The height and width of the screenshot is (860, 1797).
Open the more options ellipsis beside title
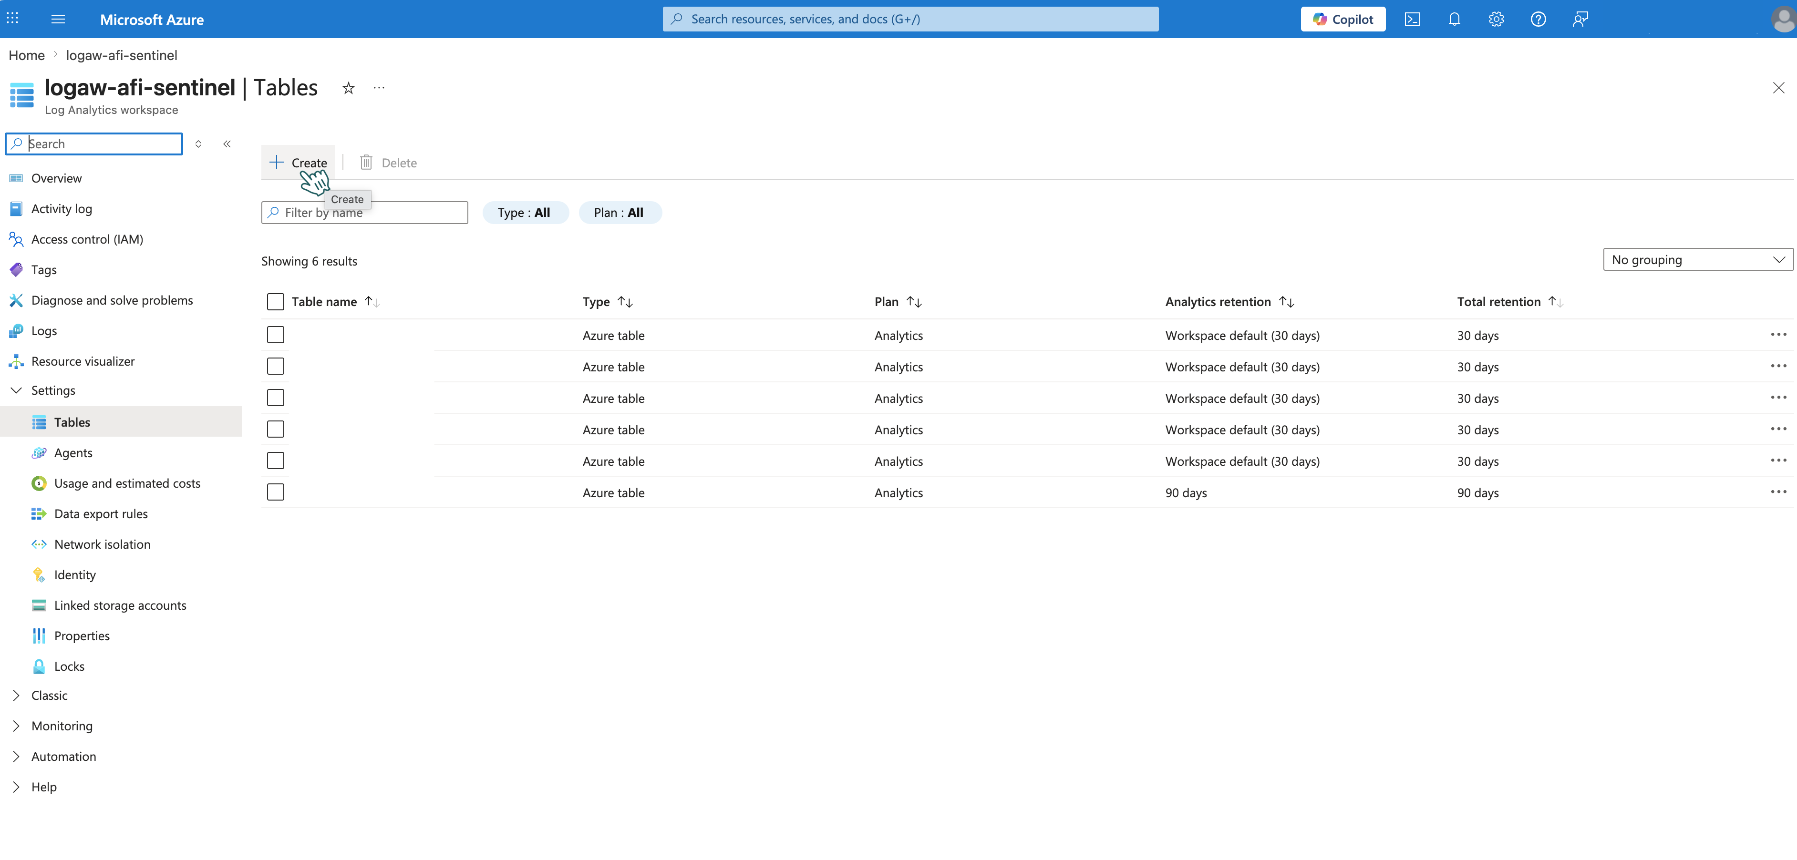[x=379, y=88]
